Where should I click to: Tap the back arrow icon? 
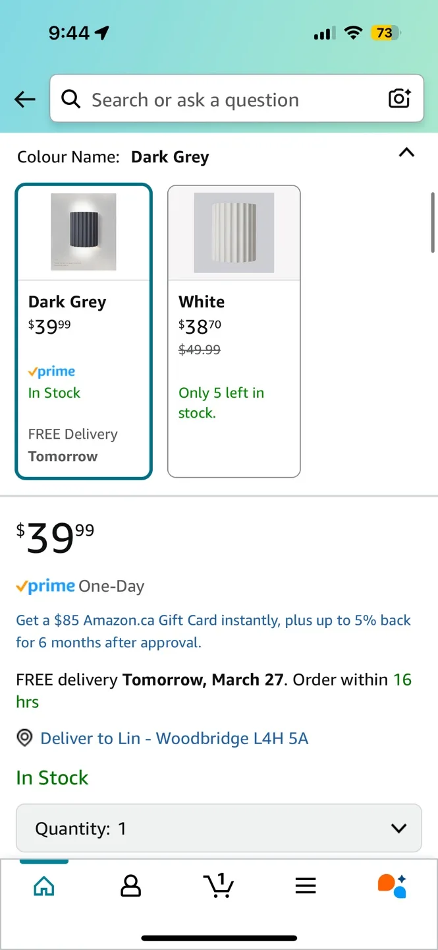(25, 100)
